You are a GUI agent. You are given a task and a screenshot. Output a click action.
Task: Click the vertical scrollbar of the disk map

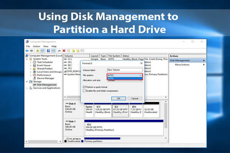pos(166,116)
